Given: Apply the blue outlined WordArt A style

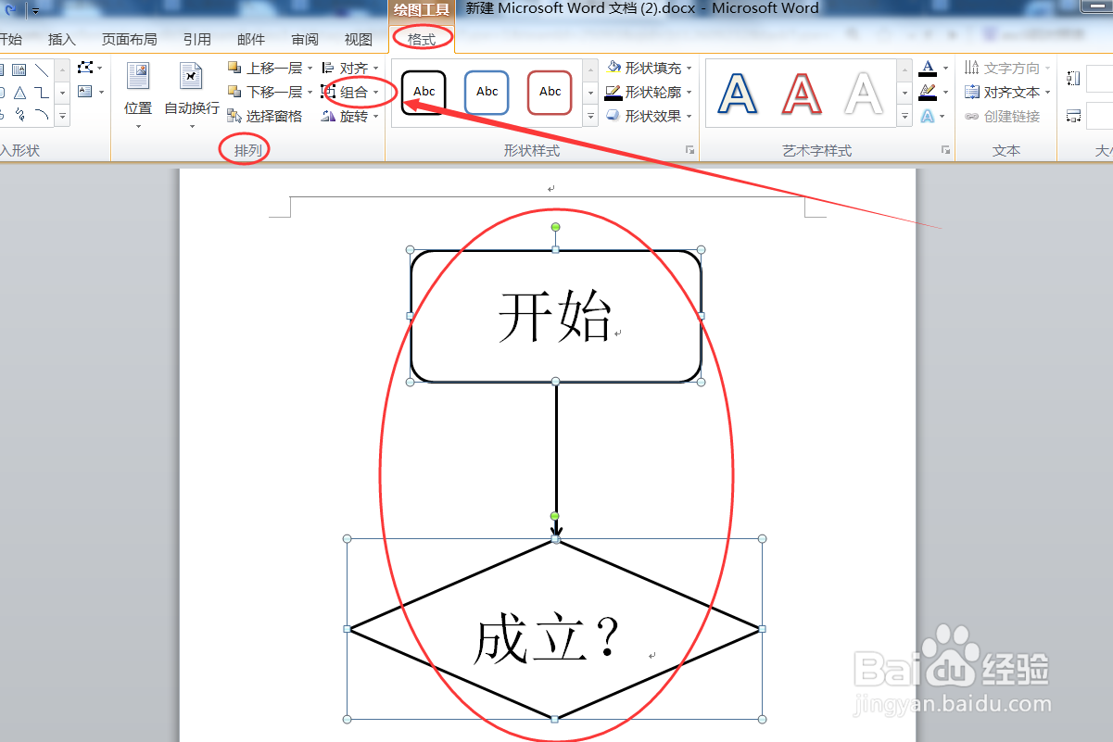Looking at the screenshot, I should [x=738, y=93].
